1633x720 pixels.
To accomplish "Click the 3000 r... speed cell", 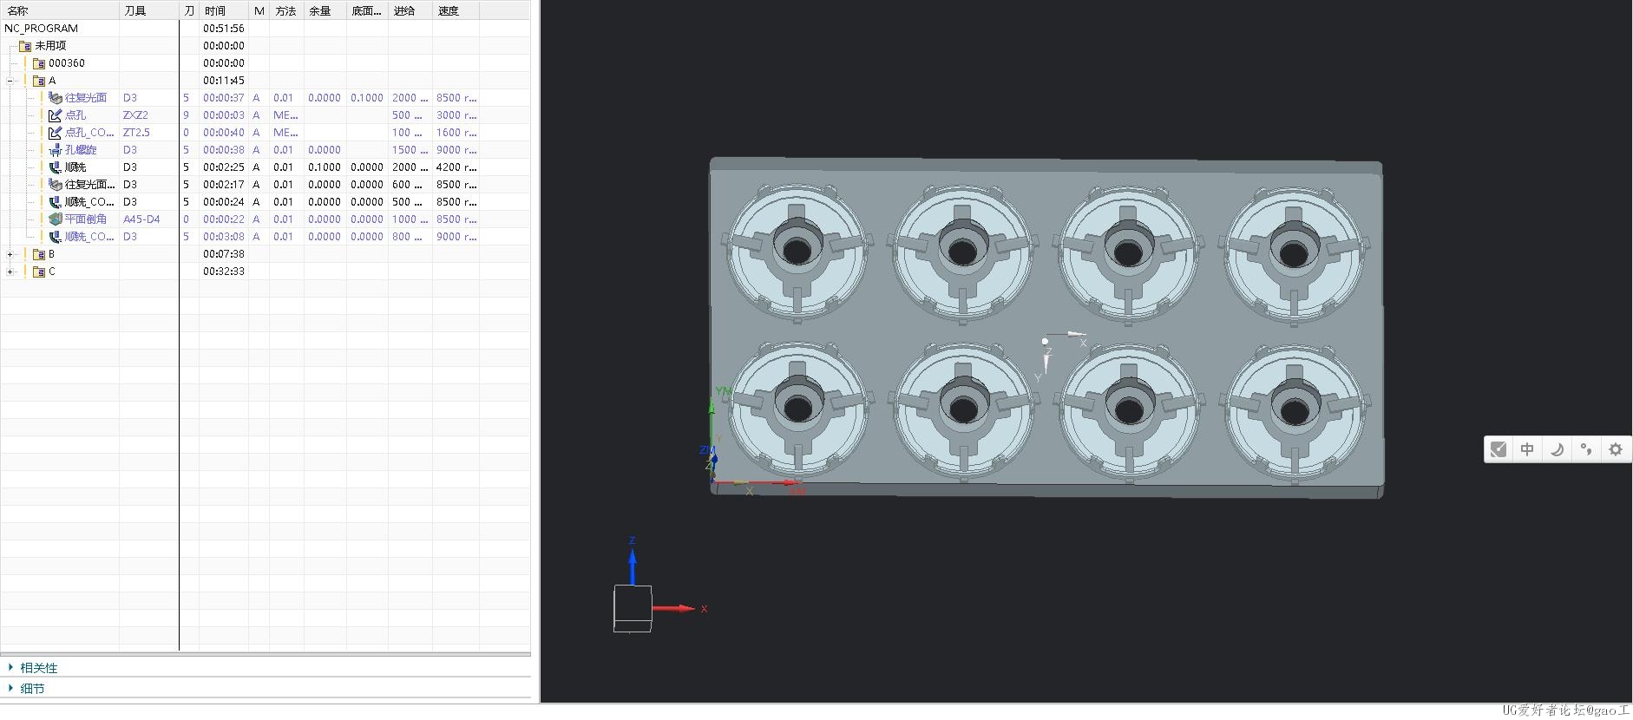I will (x=456, y=115).
